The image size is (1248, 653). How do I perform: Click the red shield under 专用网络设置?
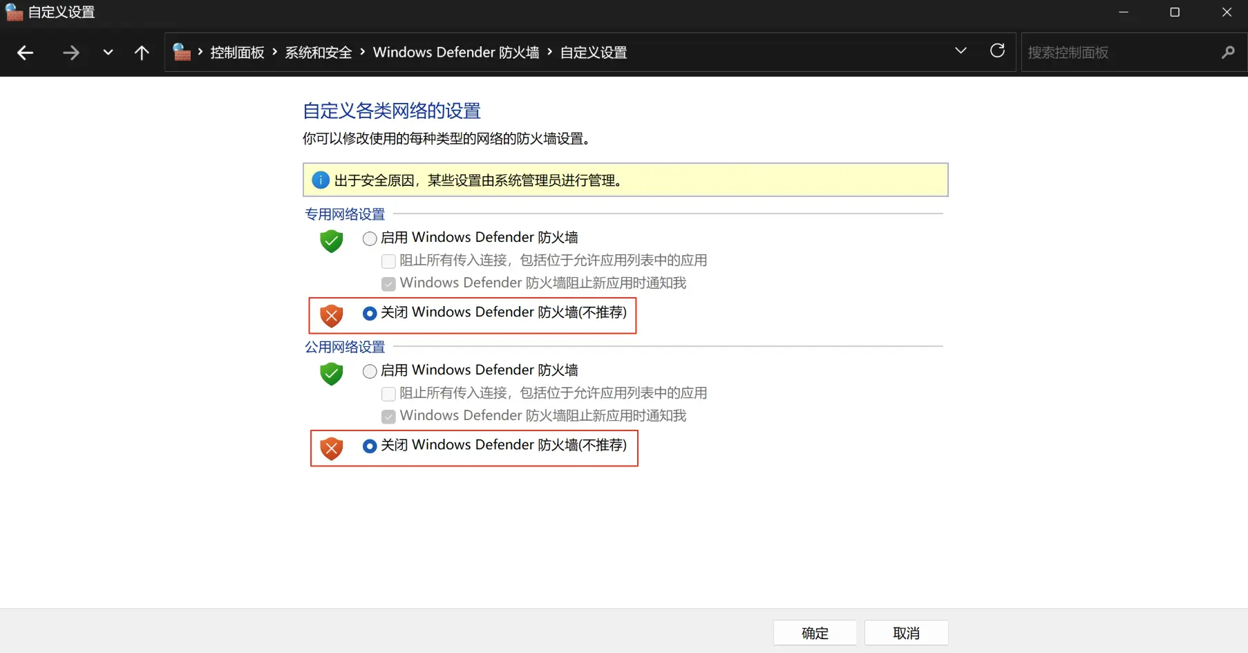[x=332, y=316]
